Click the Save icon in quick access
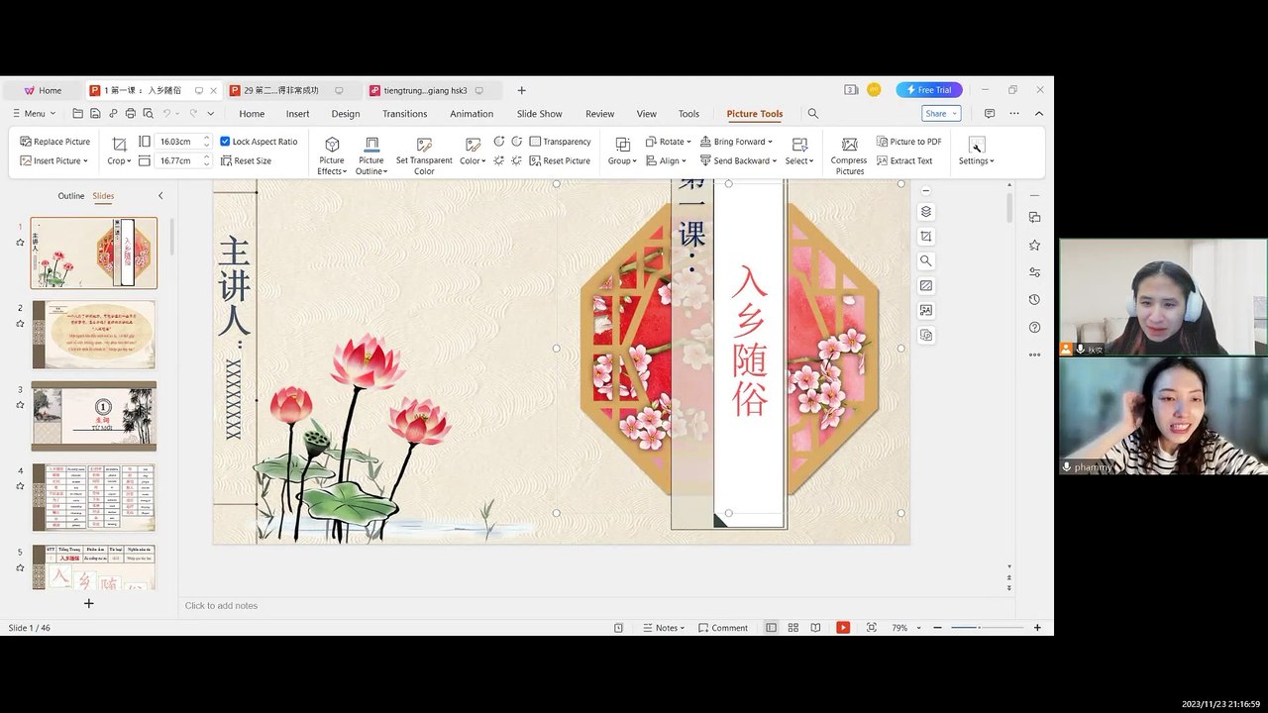Image resolution: width=1268 pixels, height=713 pixels. coord(97,114)
